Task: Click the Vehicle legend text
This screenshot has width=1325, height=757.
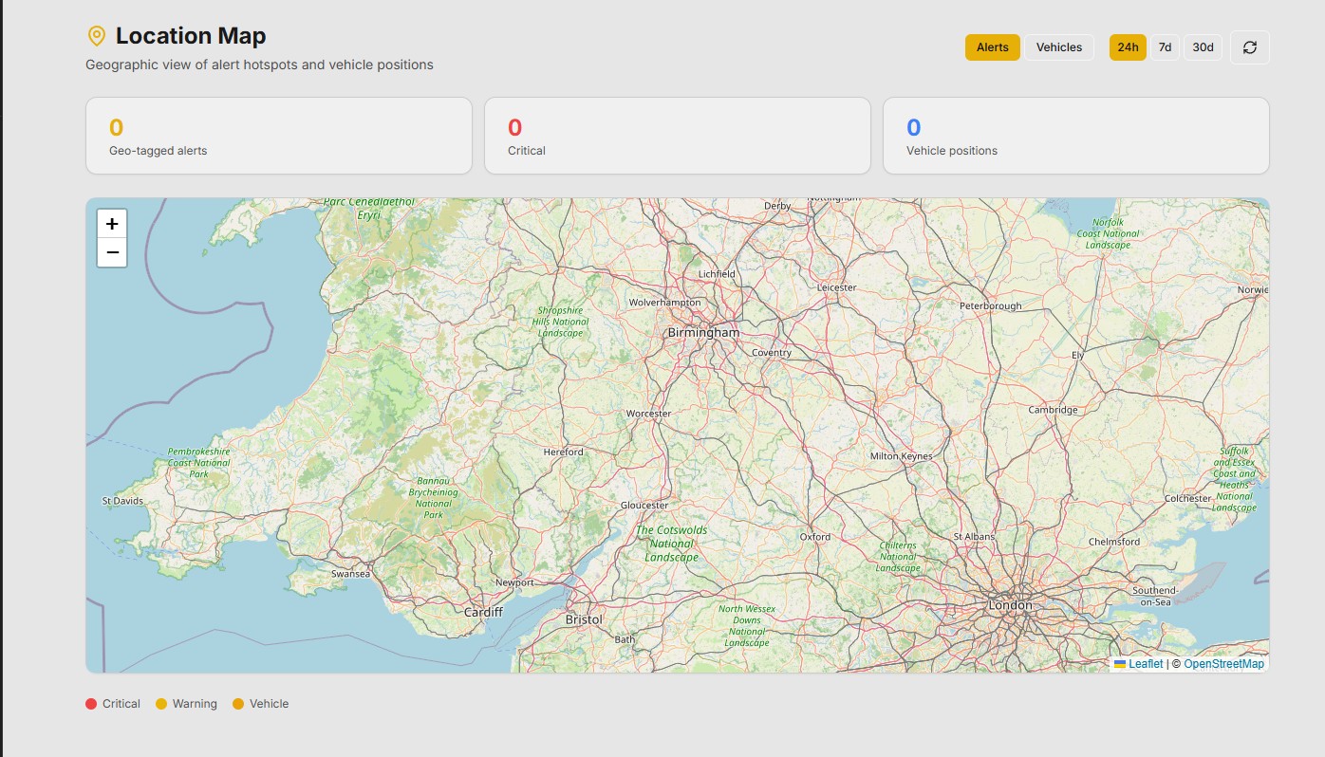Action: point(269,704)
